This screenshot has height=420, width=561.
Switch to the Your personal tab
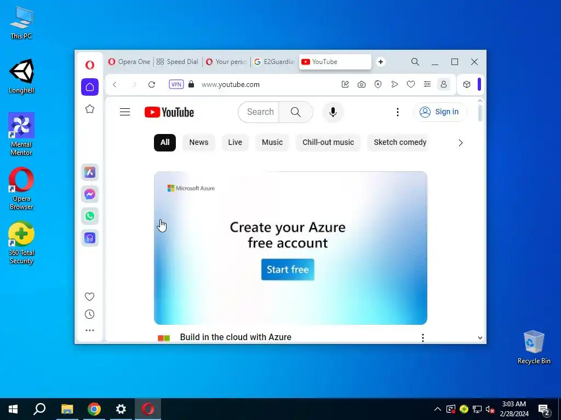(226, 62)
